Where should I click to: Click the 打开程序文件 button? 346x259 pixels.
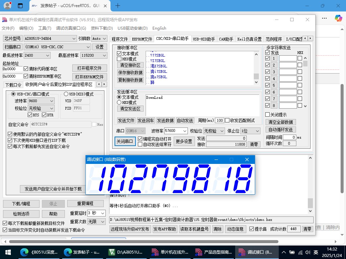[90, 68]
